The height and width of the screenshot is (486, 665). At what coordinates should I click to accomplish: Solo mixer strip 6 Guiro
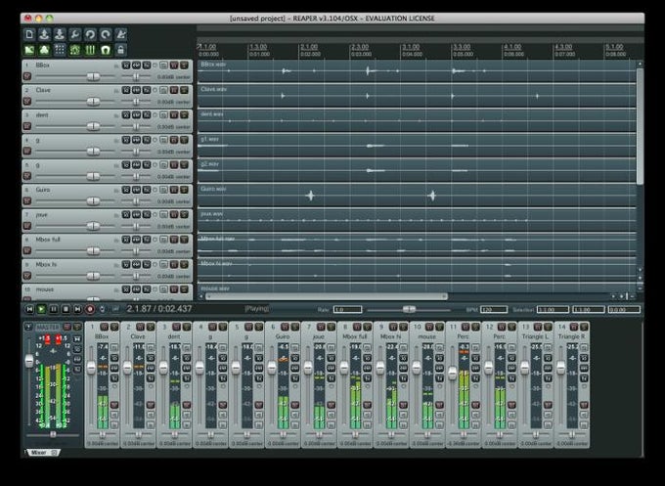[295, 327]
